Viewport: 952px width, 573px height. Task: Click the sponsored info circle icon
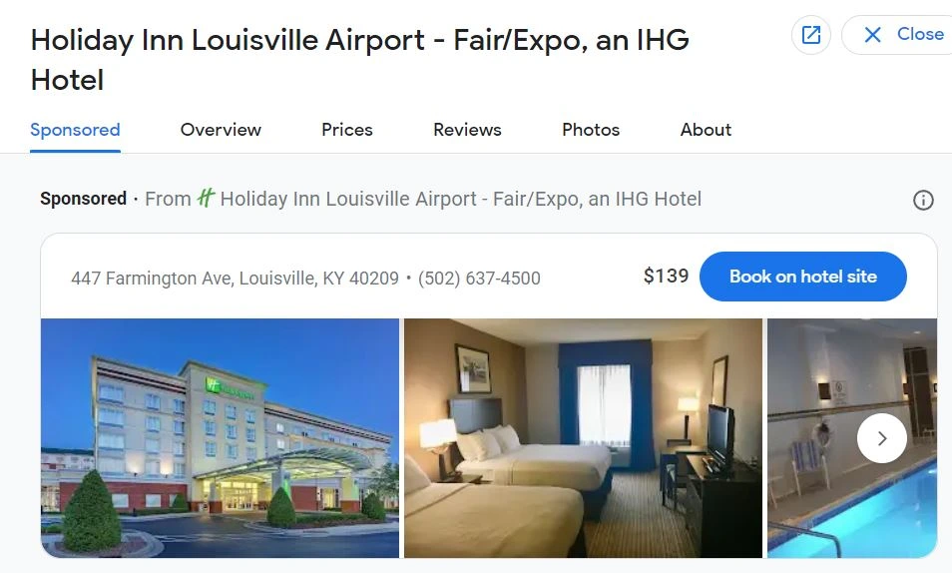tap(923, 200)
